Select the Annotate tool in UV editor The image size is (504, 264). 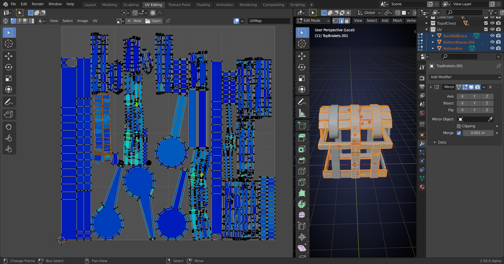(x=9, y=102)
